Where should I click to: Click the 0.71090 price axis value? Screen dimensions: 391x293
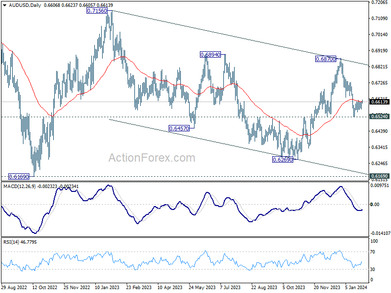(x=379, y=19)
